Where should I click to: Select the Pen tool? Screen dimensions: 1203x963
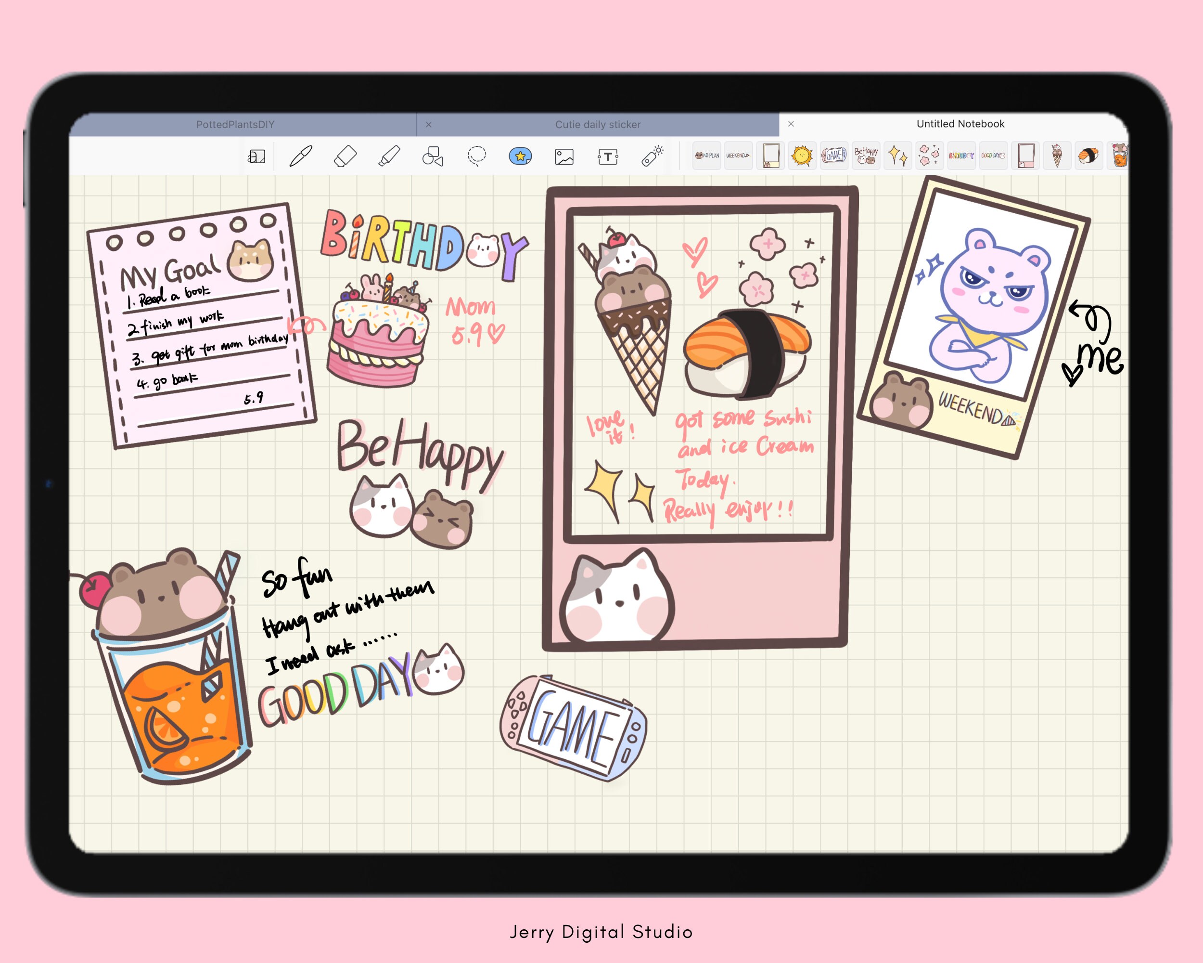pyautogui.click(x=302, y=157)
